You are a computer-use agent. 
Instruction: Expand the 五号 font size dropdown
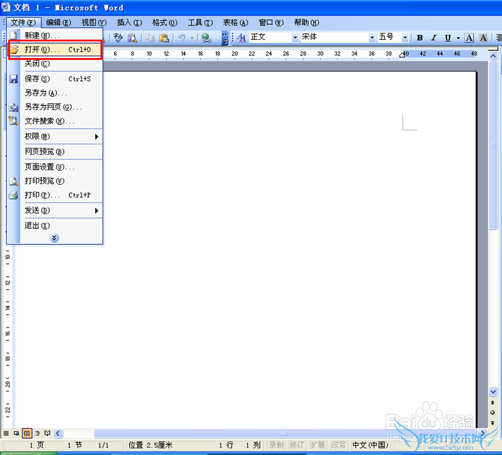click(405, 38)
